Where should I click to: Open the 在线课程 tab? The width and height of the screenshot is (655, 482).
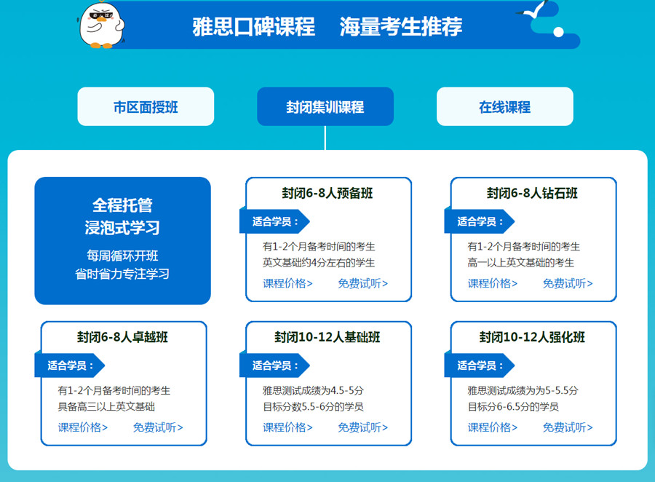pos(504,107)
